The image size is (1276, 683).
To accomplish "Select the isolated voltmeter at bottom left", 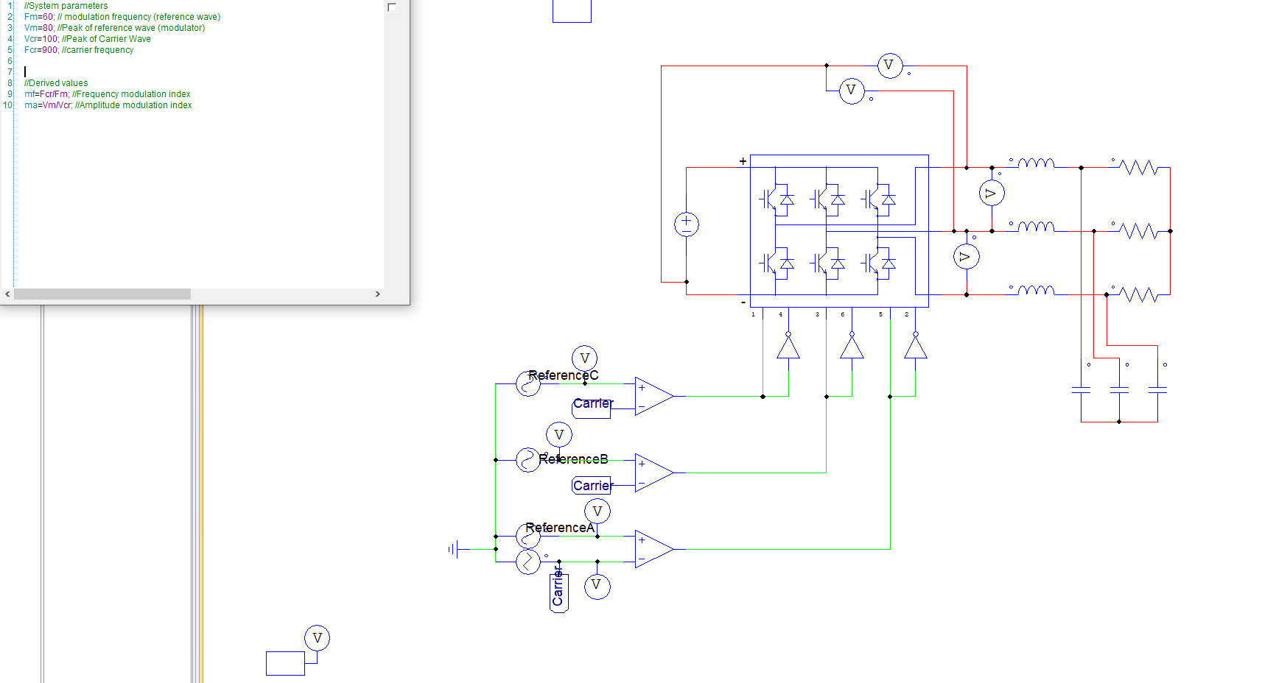I will 318,638.
